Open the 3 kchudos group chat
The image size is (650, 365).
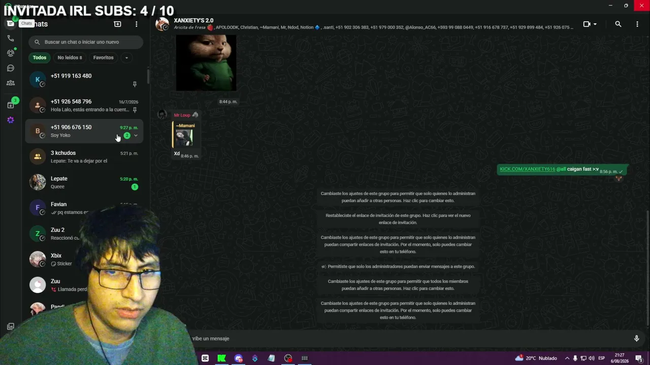click(84, 157)
